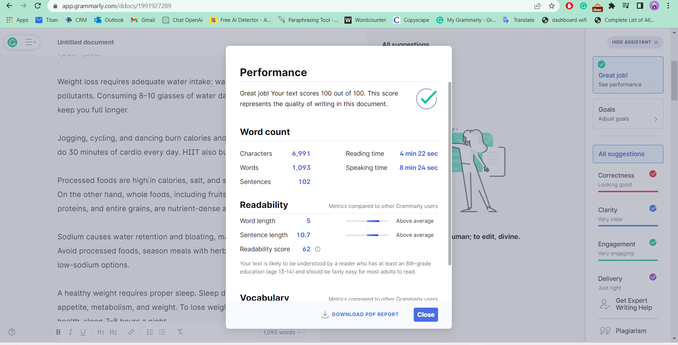The image size is (678, 345).
Task: Expand Adjust goals chevron
Action: pyautogui.click(x=656, y=119)
